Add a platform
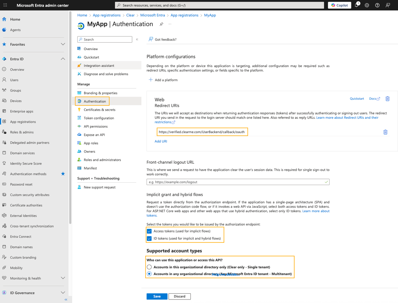The image size is (398, 303). tap(163, 80)
